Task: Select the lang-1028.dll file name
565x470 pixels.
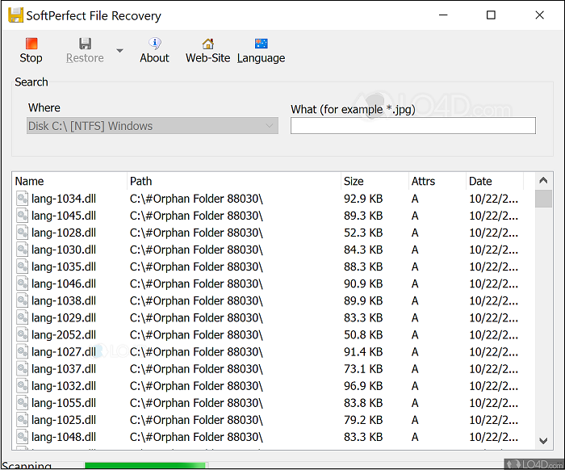Action: pyautogui.click(x=64, y=233)
